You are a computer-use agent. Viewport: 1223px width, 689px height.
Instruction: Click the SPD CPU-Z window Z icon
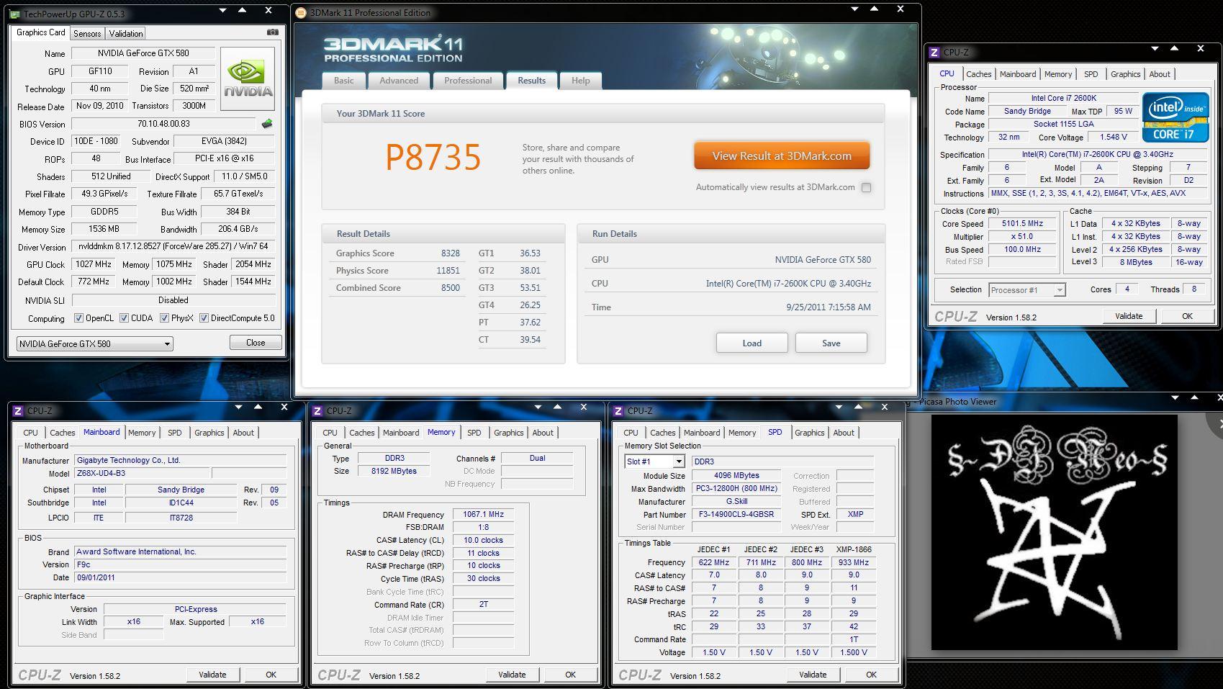click(x=618, y=411)
